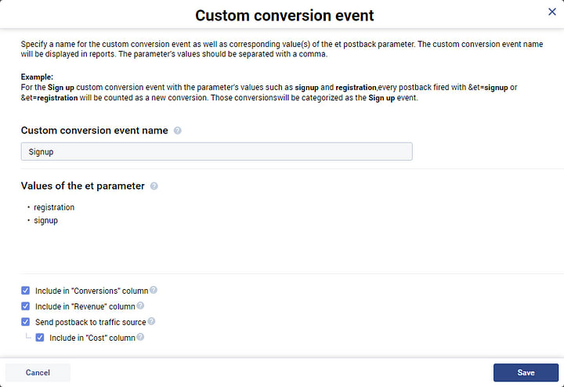Click the "Custom conversion event" dialog title

[284, 16]
